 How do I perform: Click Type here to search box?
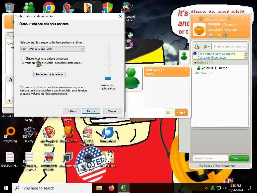pos(52,188)
